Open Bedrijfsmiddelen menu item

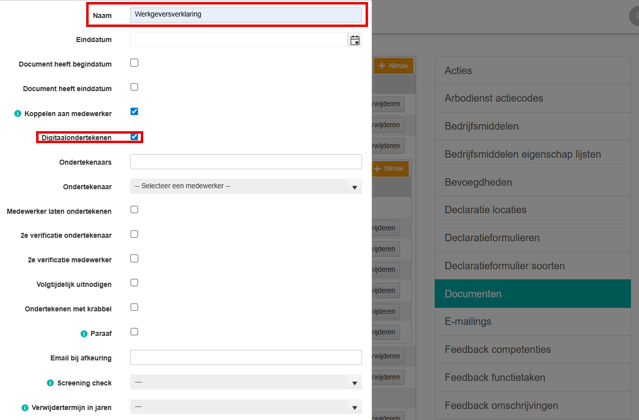click(x=532, y=126)
